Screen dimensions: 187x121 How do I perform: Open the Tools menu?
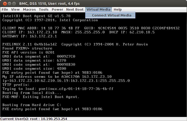point(43,10)
